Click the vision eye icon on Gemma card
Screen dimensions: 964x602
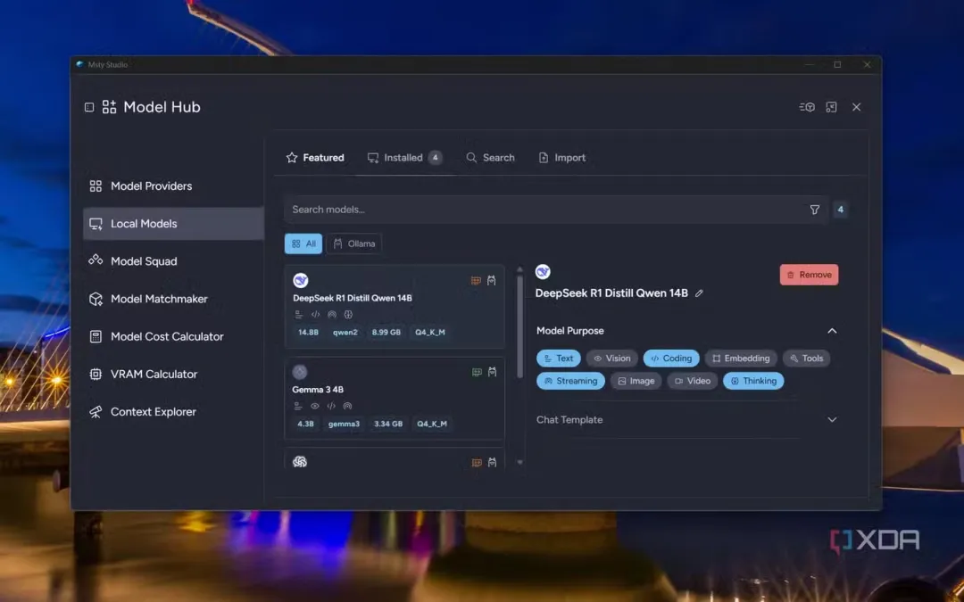[315, 406]
